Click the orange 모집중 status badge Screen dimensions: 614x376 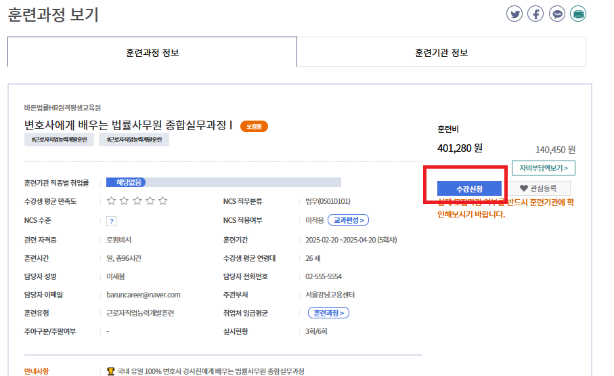click(255, 126)
